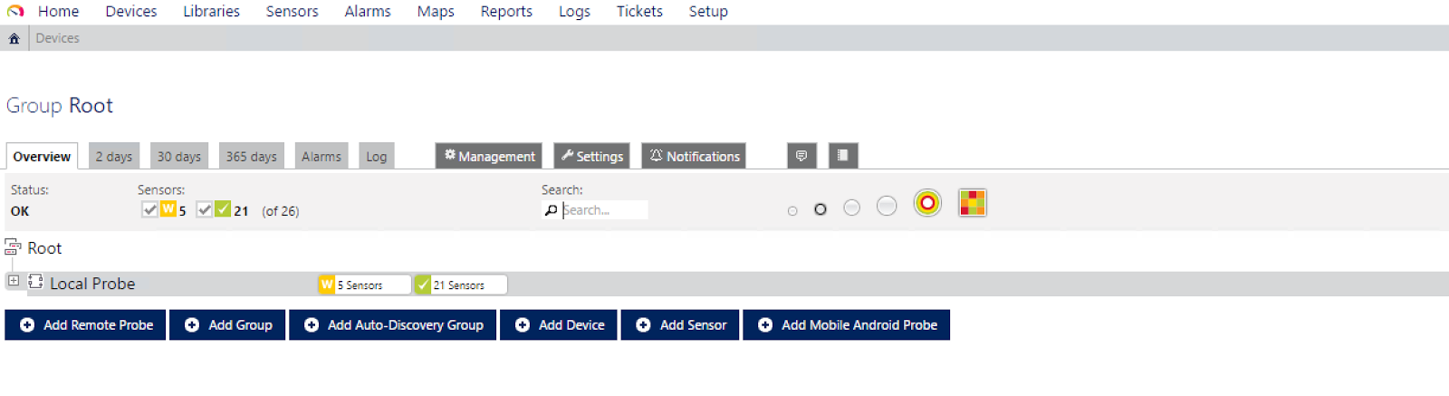Click the 5 Sensors warning badge
1449x396 pixels.
click(x=363, y=285)
